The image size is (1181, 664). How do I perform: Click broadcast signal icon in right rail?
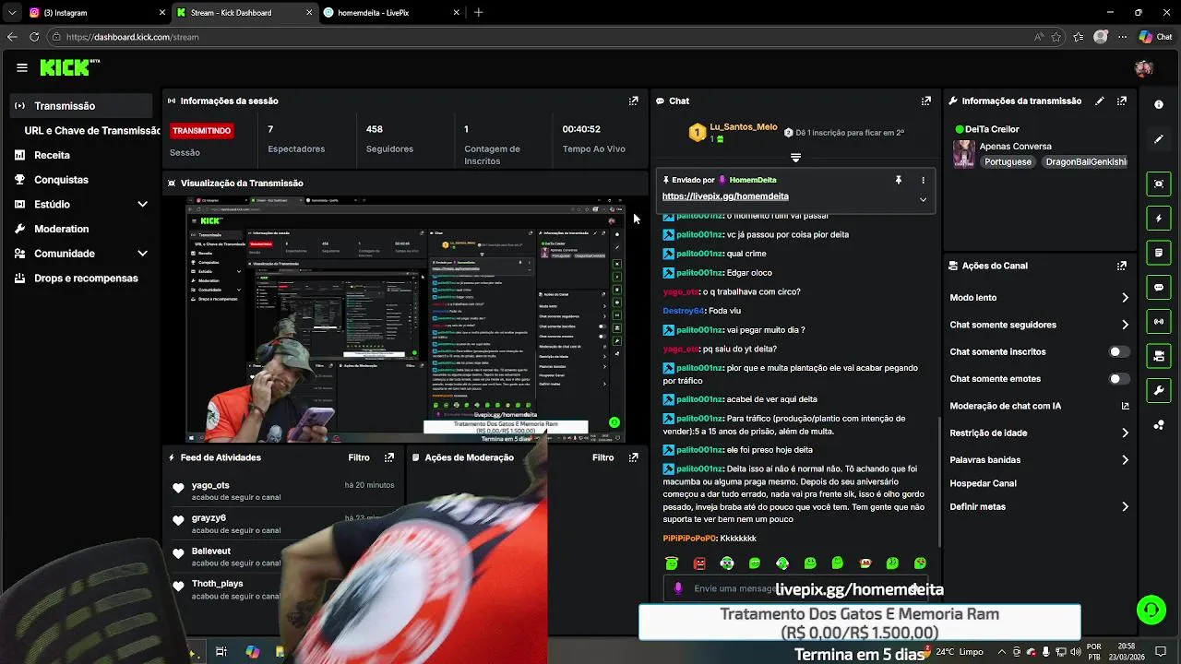[x=1159, y=322]
